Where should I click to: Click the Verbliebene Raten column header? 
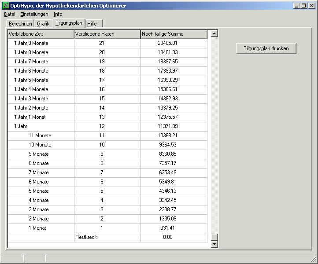point(107,34)
